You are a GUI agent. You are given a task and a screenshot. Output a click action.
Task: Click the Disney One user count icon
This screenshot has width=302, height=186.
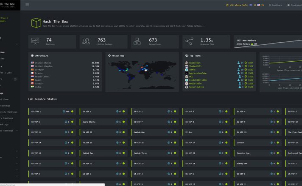coord(271,164)
